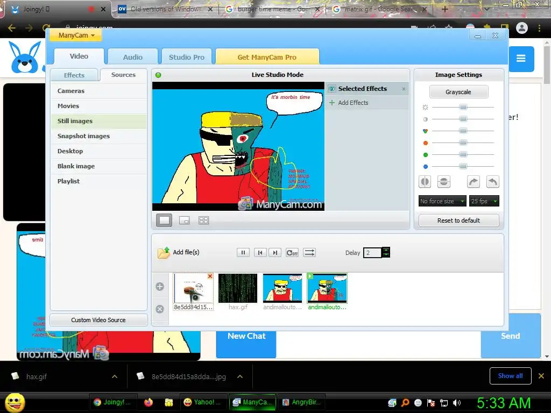Toggle the green Live Studio Mode indicator

(x=158, y=75)
